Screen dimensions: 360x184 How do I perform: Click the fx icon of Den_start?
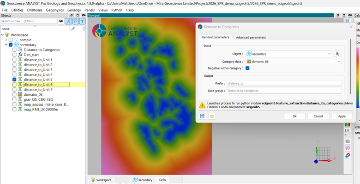point(20,55)
